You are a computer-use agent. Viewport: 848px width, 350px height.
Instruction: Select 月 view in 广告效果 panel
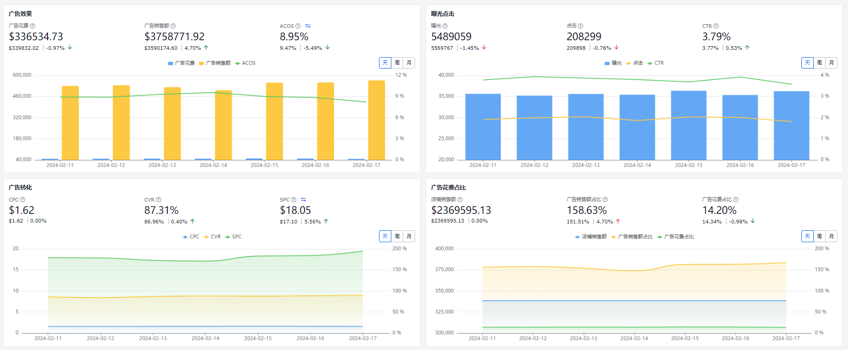(409, 63)
